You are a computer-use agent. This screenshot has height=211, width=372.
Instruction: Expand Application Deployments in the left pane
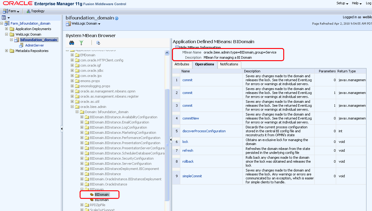[7, 29]
